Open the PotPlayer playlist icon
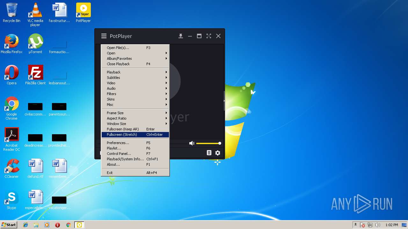The image size is (408, 229). (209, 153)
